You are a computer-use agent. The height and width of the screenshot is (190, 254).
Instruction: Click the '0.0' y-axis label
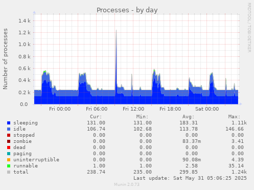24,104
